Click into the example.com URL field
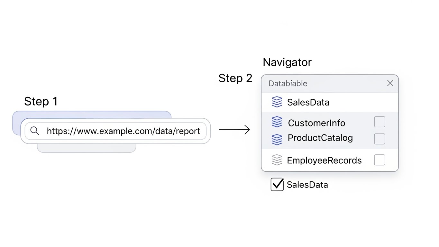 [123, 131]
